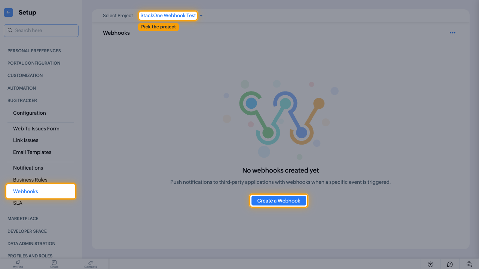
Task: Go to Web To Issues Form
Action: [x=36, y=129]
